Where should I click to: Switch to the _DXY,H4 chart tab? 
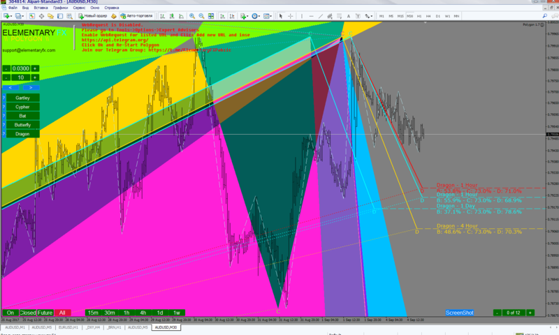[x=93, y=327]
